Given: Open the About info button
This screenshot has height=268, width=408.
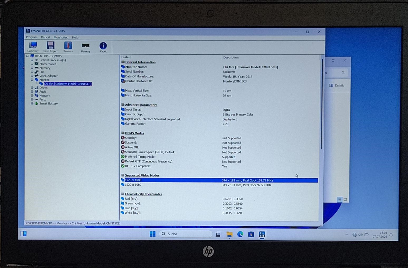Looking at the screenshot, I should 103,47.
